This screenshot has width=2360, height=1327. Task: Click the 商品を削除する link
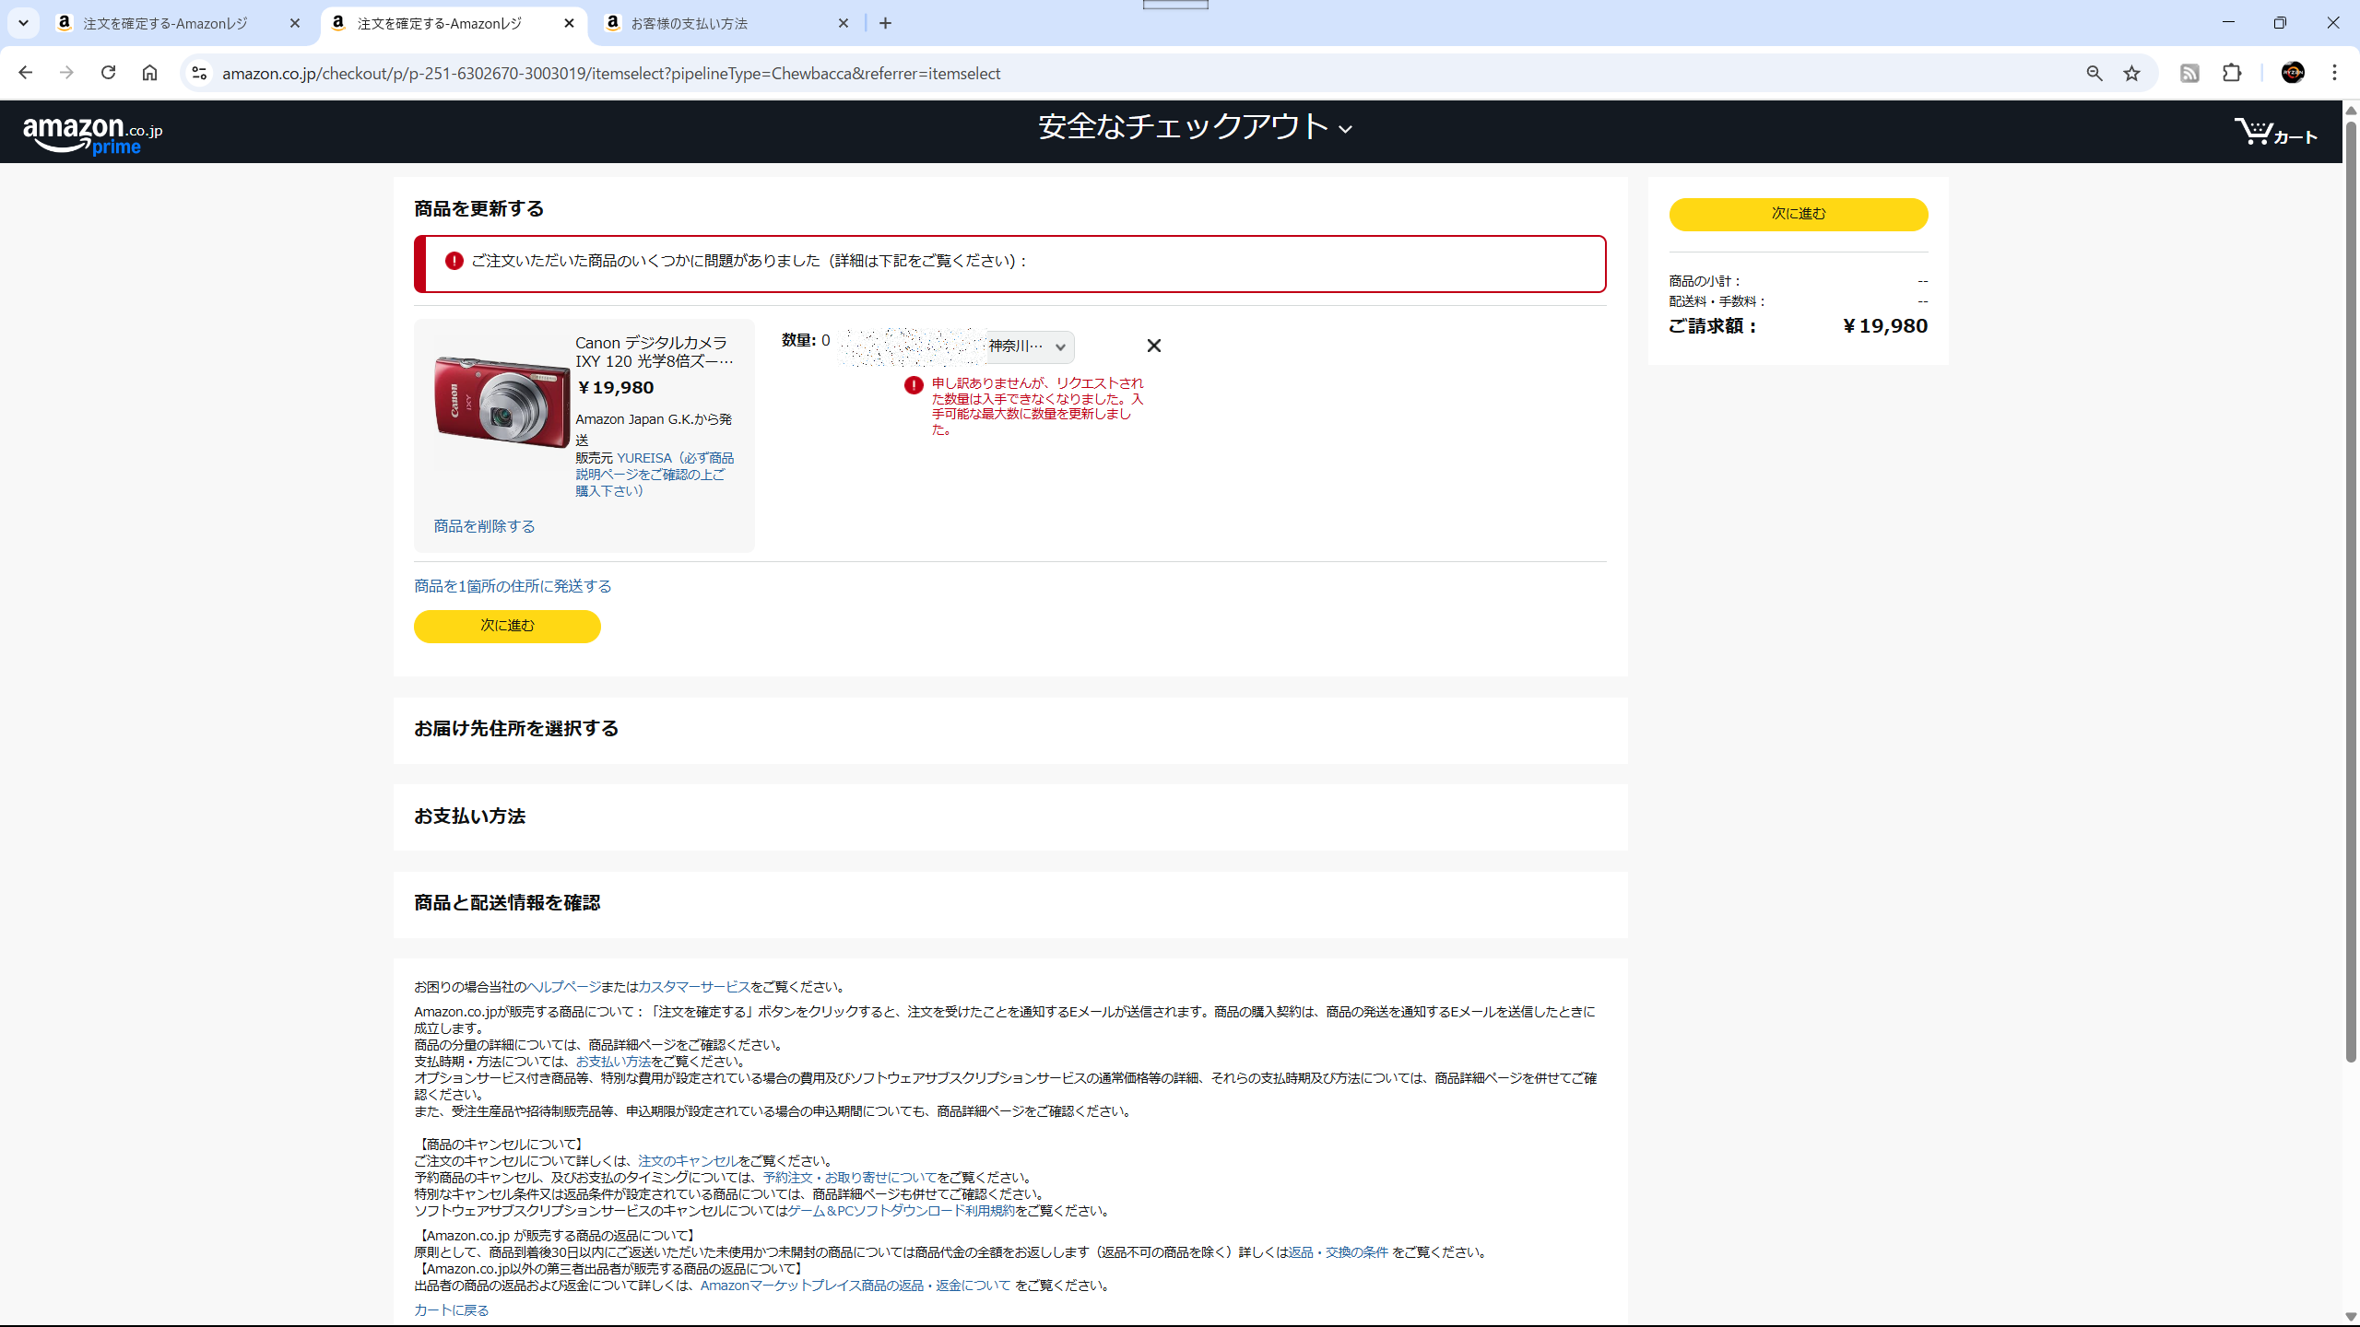[484, 526]
